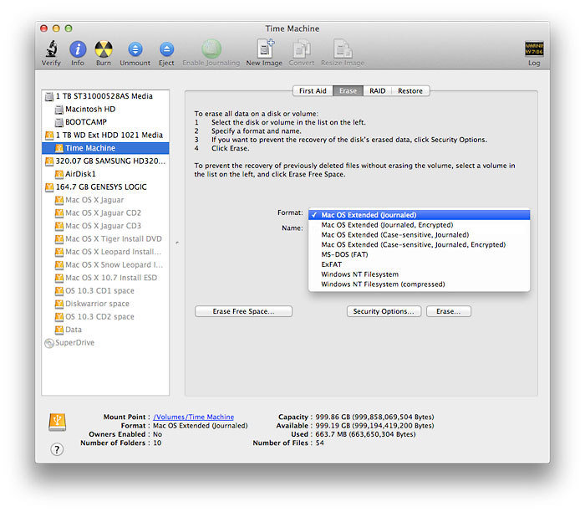
Task: Switch to the RAID tab
Action: pyautogui.click(x=377, y=90)
